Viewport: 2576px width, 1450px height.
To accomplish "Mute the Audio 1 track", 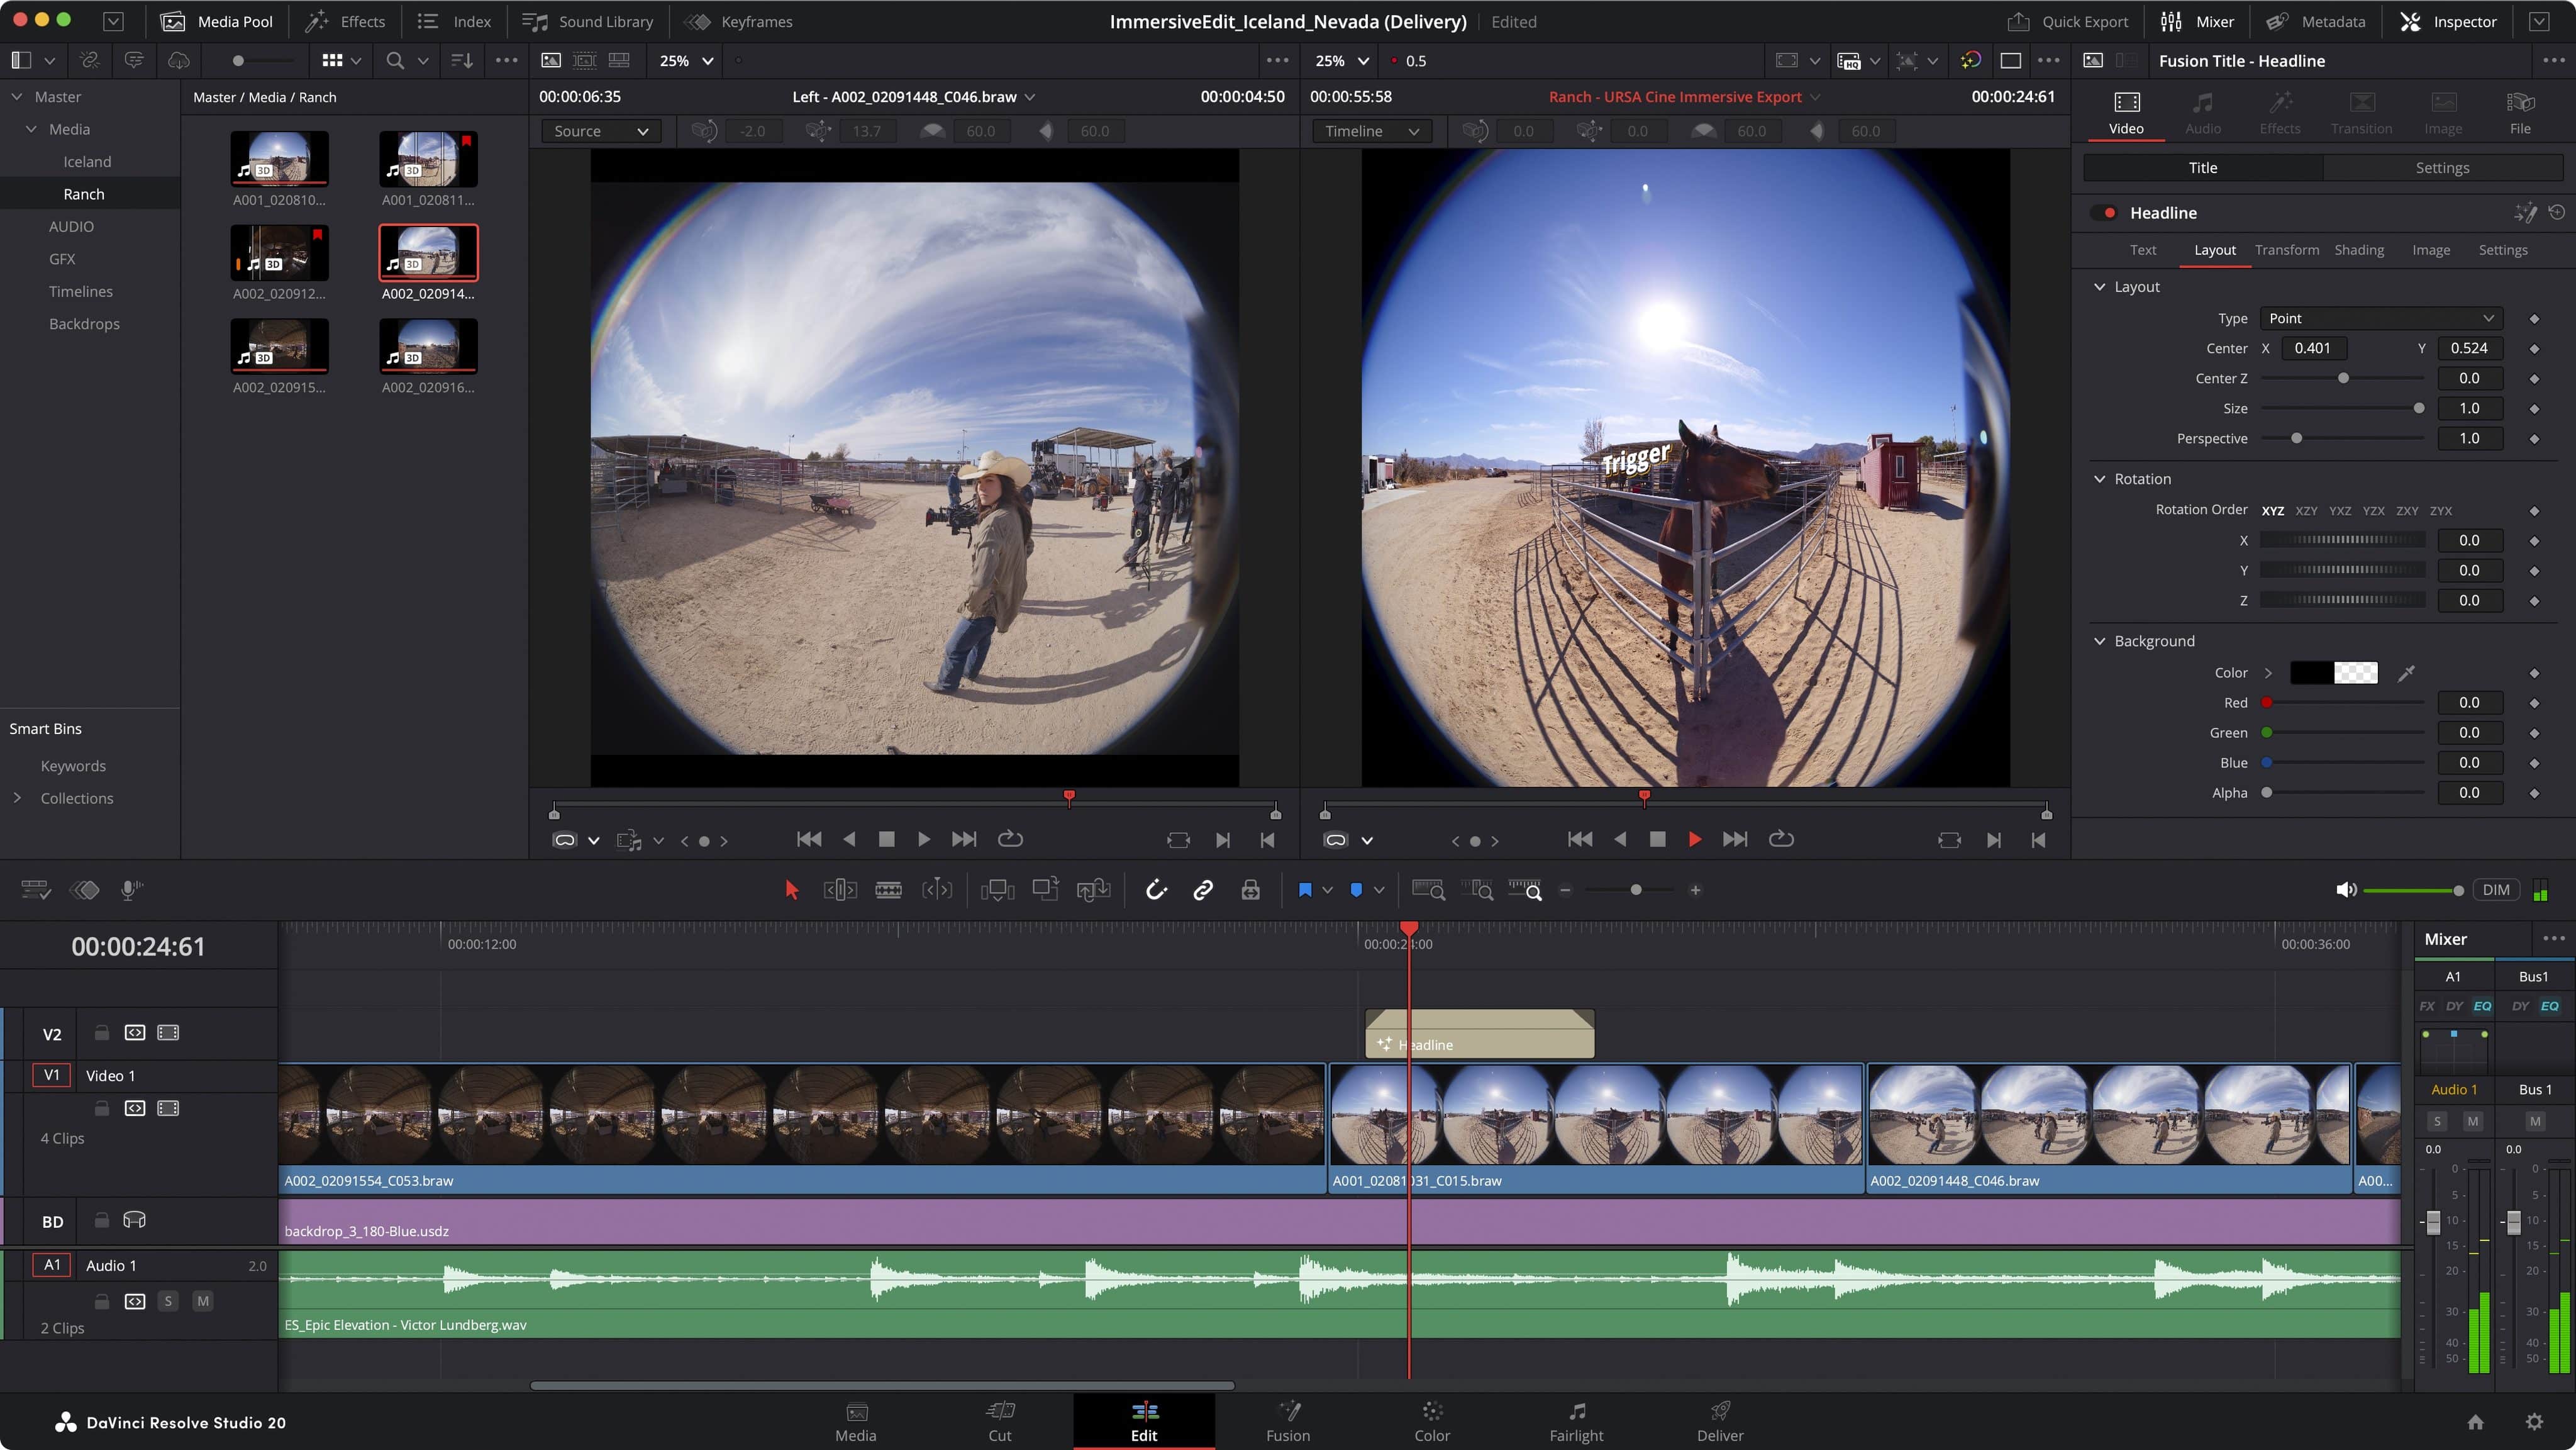I will coord(202,1301).
